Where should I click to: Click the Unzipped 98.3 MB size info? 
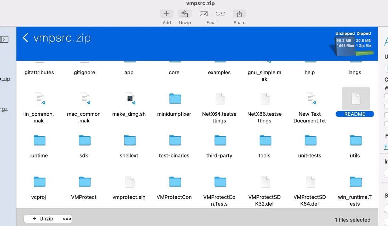click(x=345, y=40)
